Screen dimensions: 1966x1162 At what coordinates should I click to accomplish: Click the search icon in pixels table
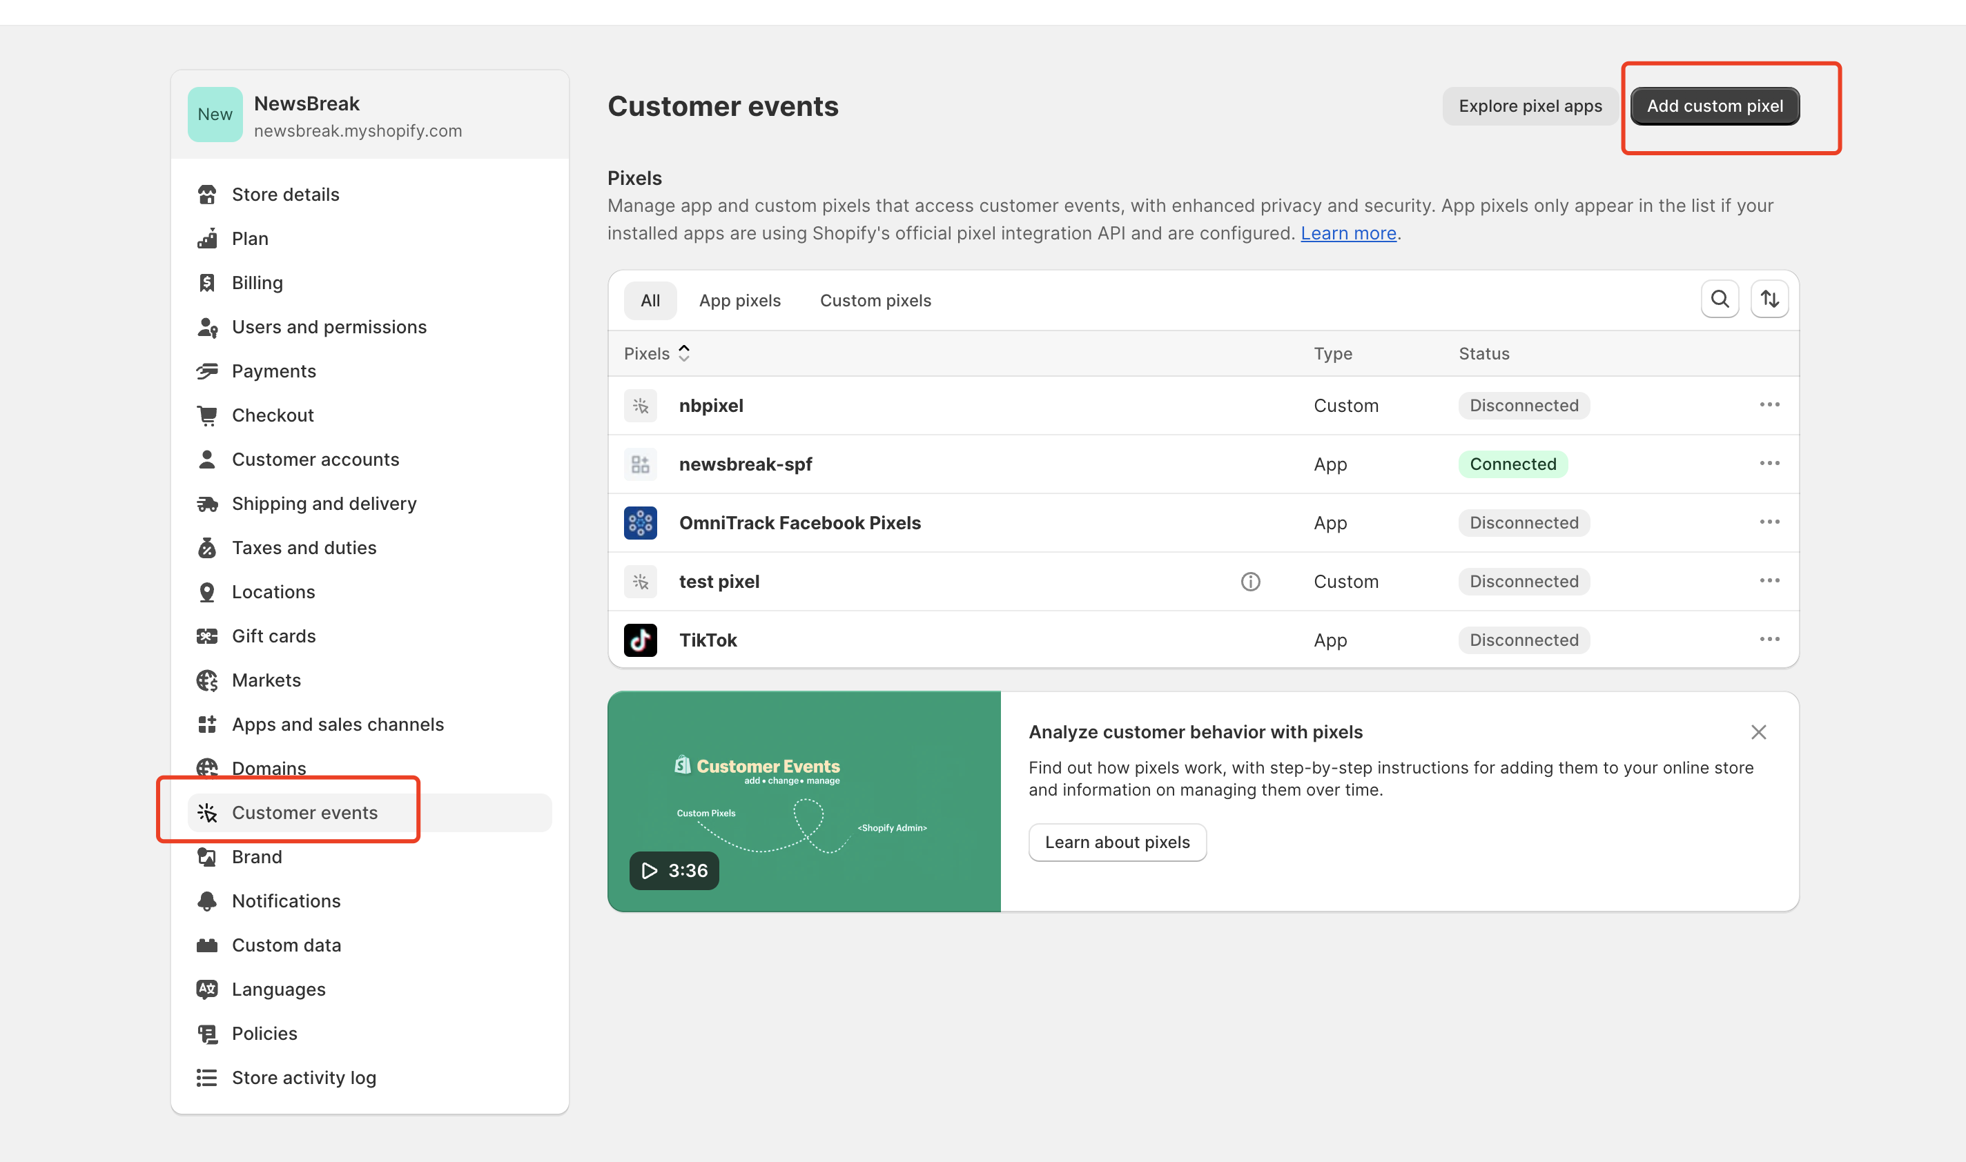[x=1720, y=299]
